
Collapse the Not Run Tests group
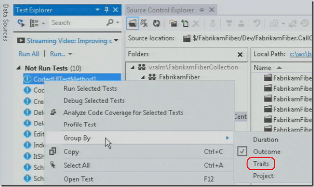click(19, 68)
